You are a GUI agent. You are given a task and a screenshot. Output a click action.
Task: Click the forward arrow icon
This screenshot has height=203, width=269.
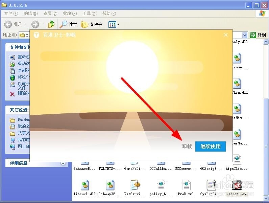point(35,24)
